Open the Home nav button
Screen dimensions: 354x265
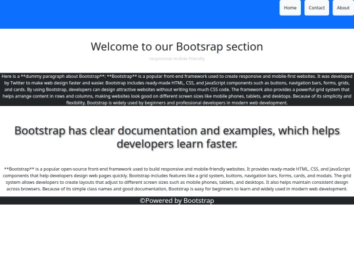click(x=290, y=8)
